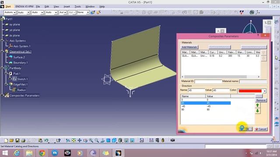This screenshot has width=280, height=157.
Task: Collapse the Axis Systems tree node
Action: point(2,41)
